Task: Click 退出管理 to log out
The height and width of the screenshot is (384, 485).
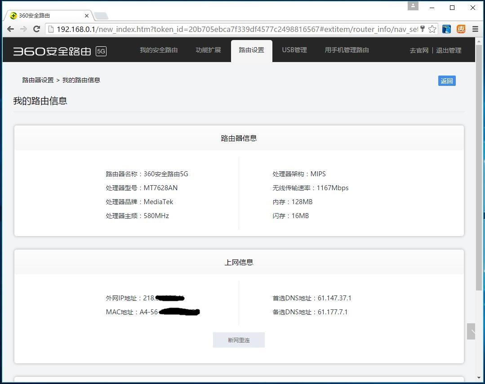Action: point(448,50)
